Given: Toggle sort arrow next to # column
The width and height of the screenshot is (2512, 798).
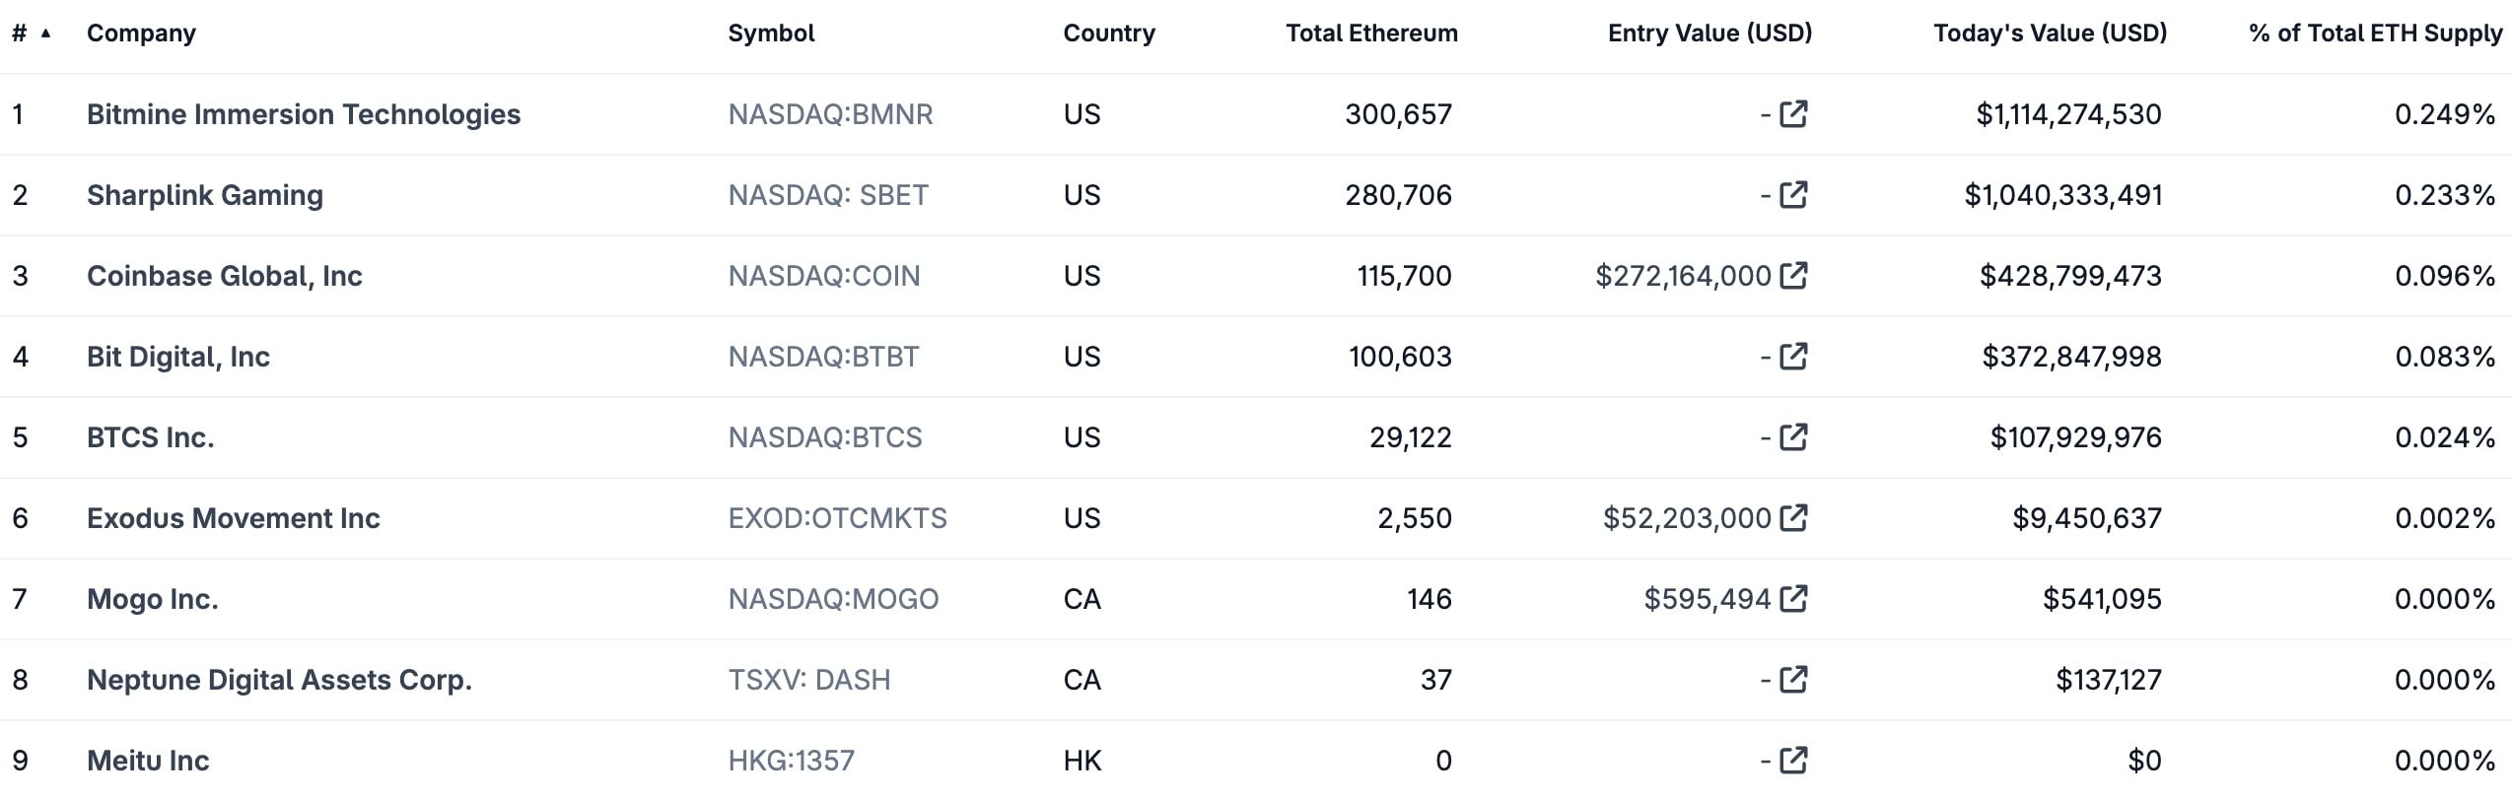Looking at the screenshot, I should click(45, 33).
